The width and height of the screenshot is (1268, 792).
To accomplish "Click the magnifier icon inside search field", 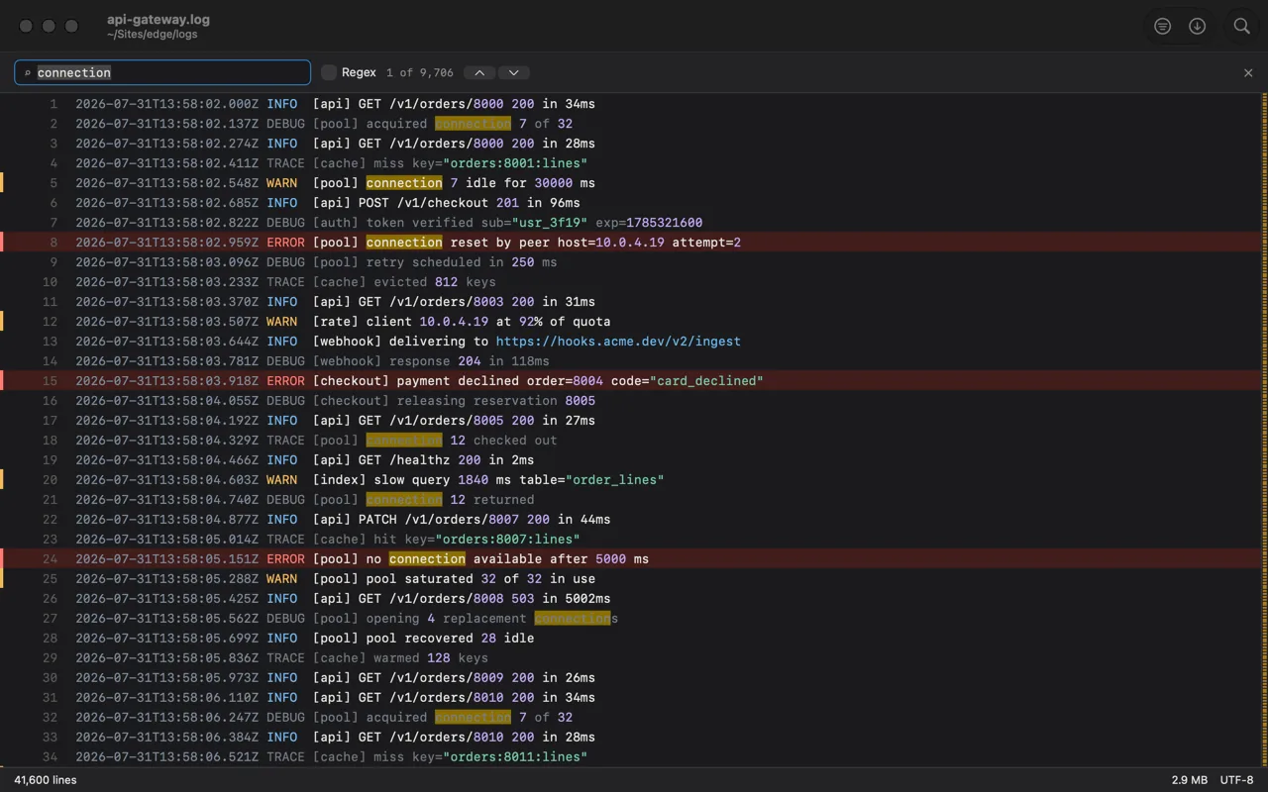I will [28, 73].
